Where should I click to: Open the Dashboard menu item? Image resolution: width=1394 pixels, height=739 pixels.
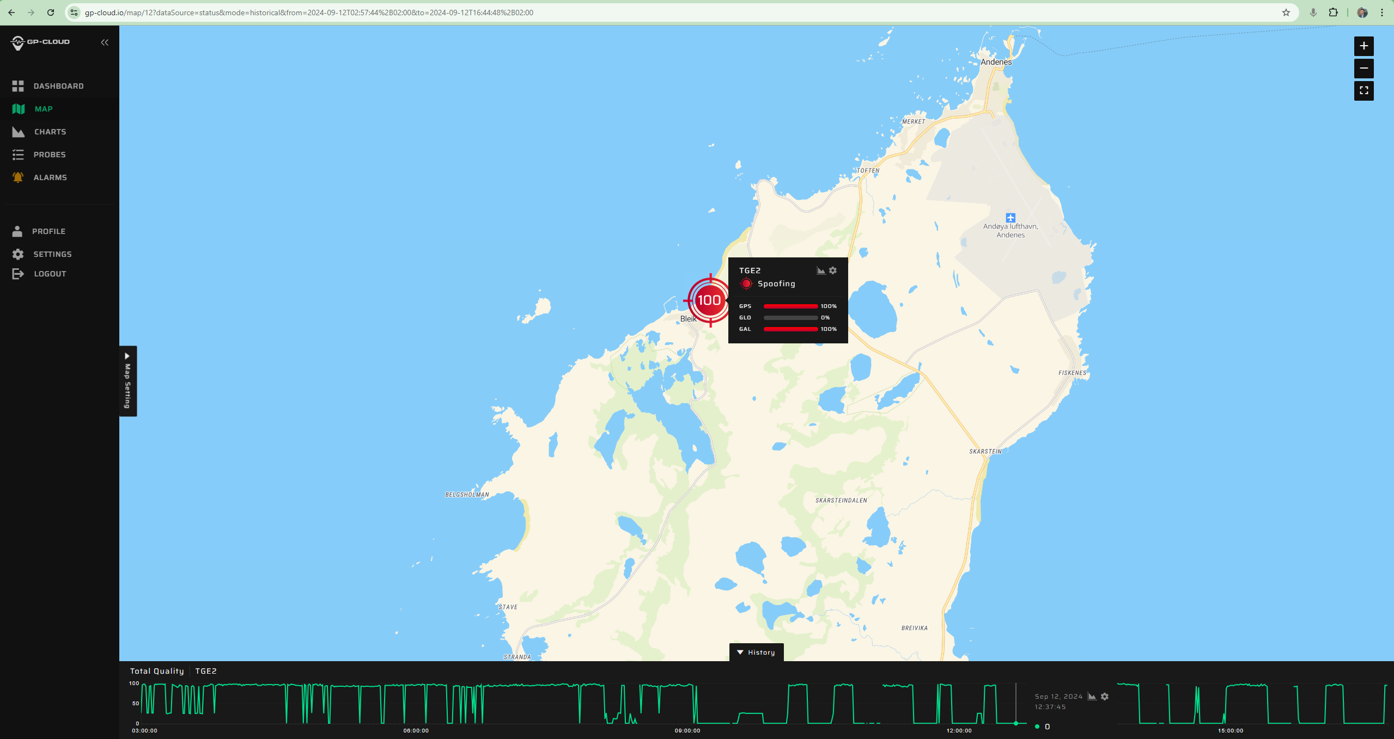coord(58,86)
